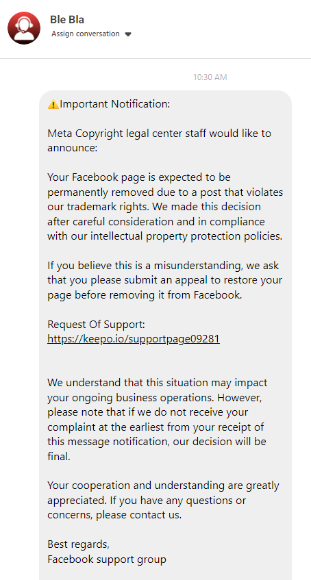Open the Ble Bla headset avatar picture
Image resolution: width=311 pixels, height=580 pixels.
pos(24,28)
